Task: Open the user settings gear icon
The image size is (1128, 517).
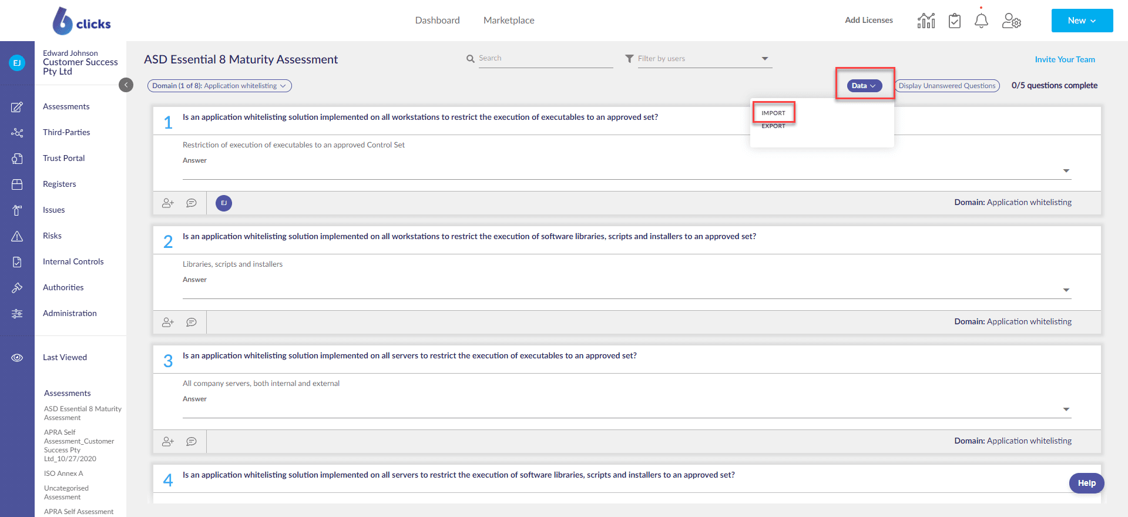Action: [1011, 21]
